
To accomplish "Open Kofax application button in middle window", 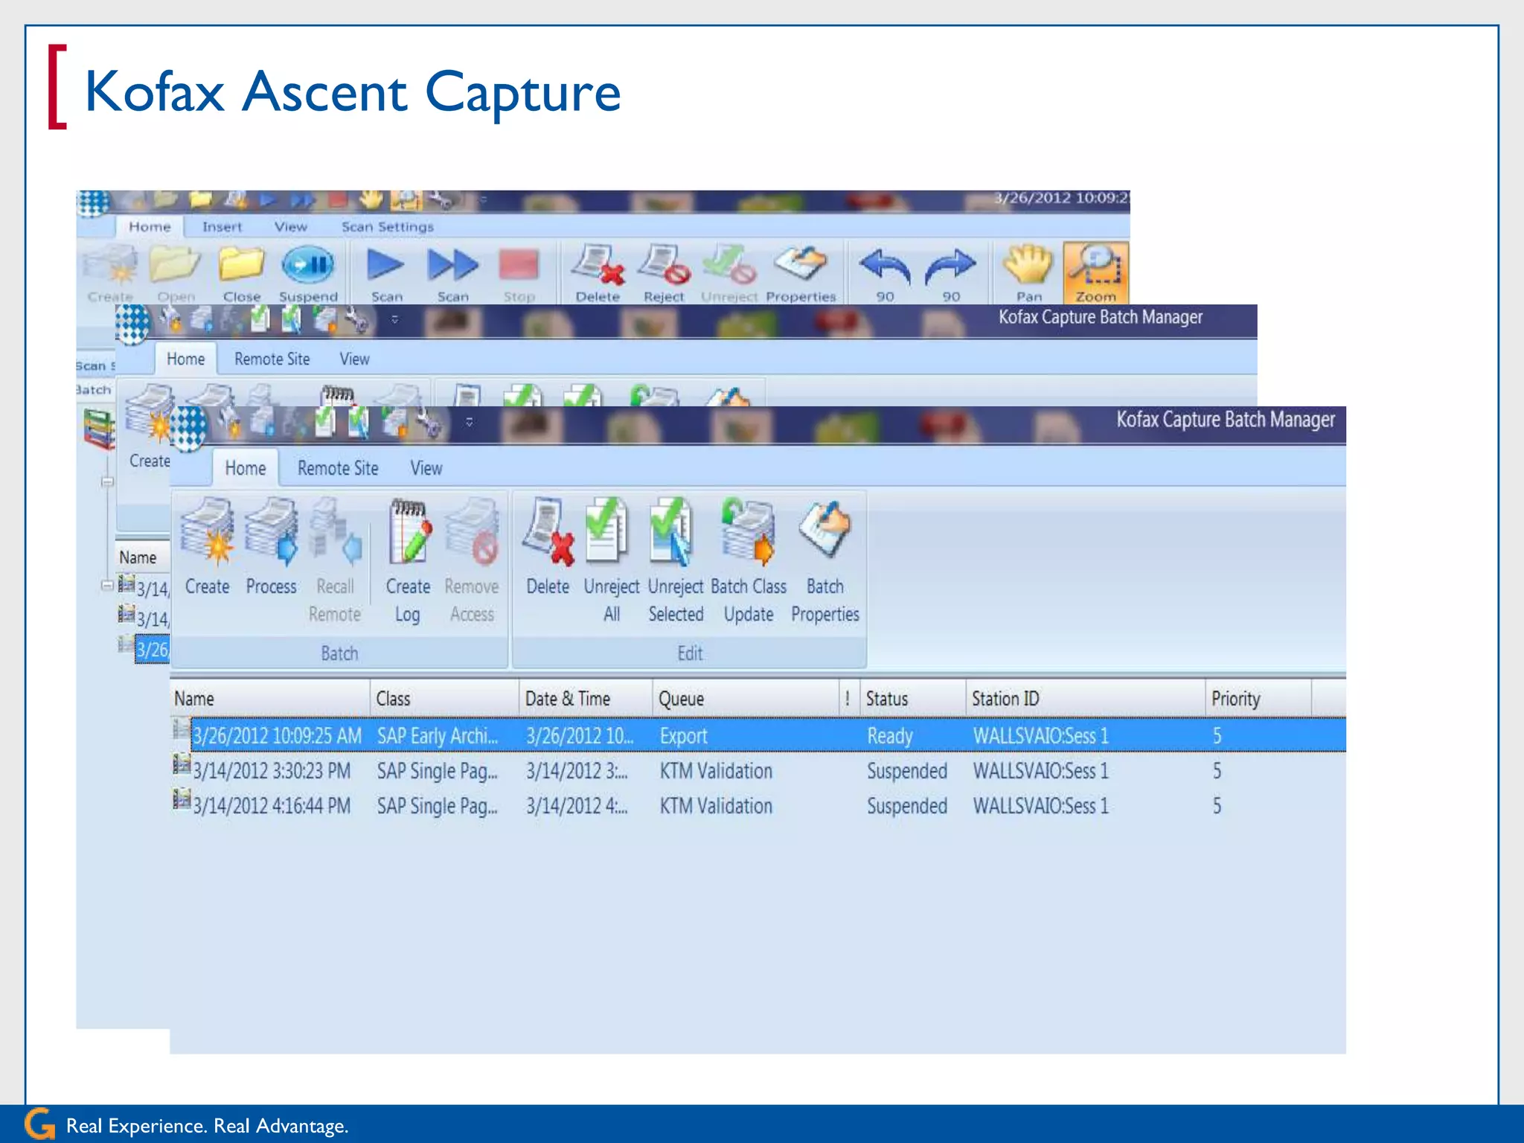I will pos(133,324).
